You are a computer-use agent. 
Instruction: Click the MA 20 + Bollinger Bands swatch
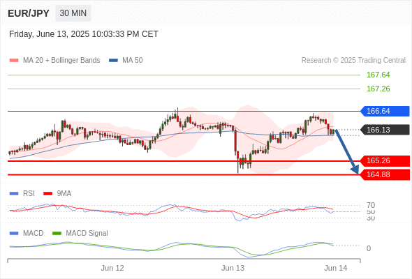(x=14, y=61)
